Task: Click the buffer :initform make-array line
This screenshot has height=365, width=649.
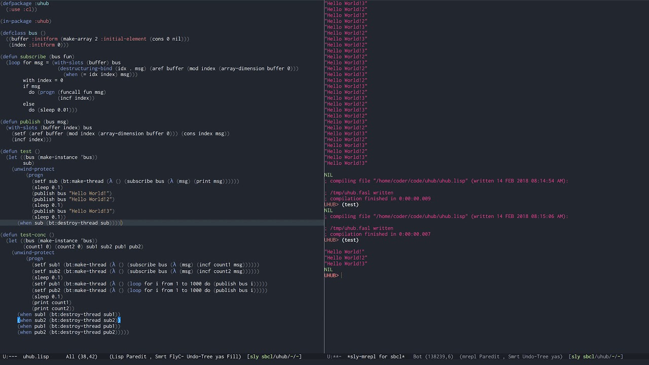Action: point(98,39)
